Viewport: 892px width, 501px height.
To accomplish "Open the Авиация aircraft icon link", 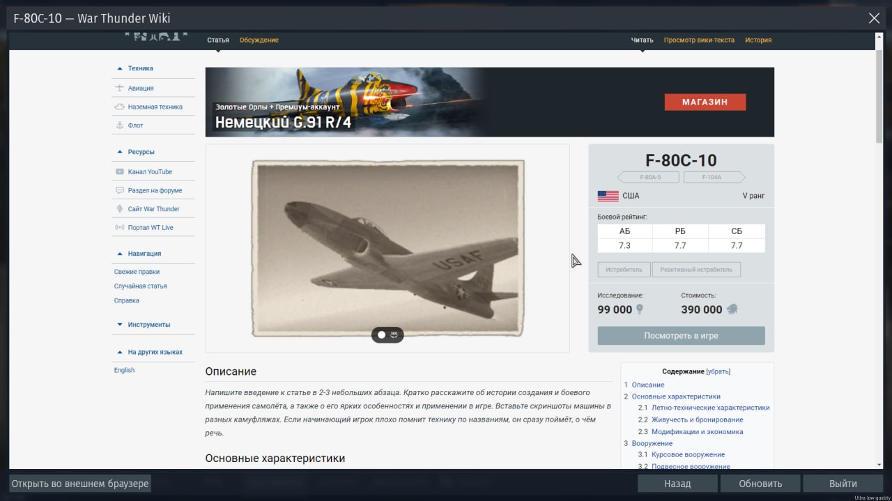I will 119,88.
